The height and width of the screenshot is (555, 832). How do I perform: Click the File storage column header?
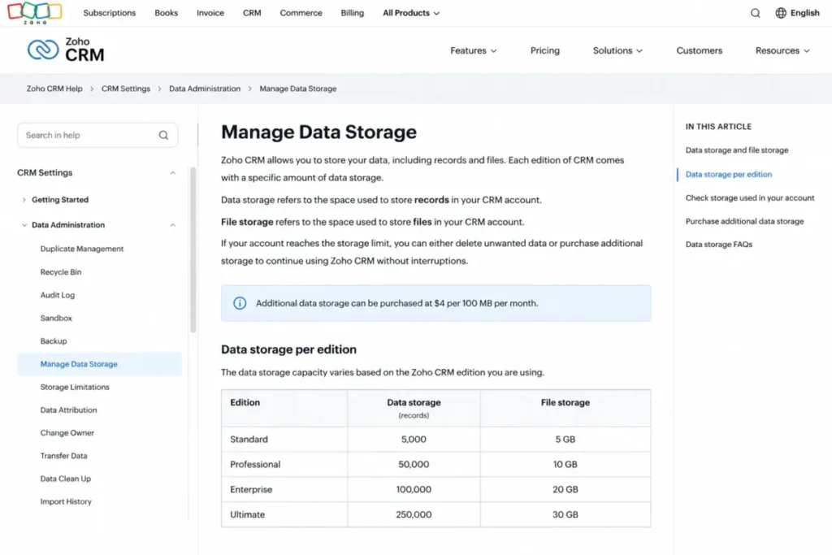point(565,408)
